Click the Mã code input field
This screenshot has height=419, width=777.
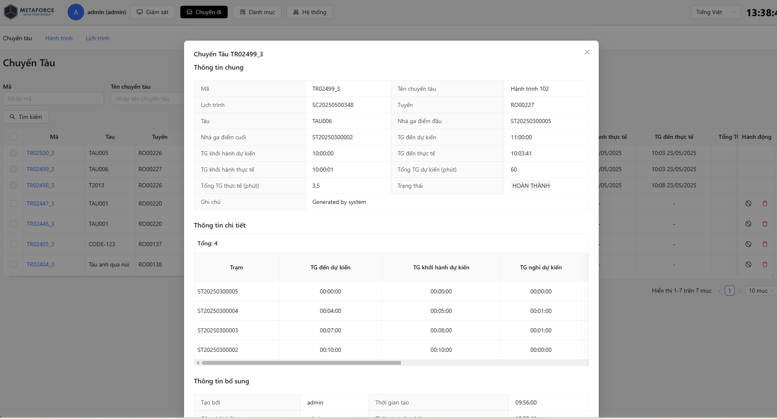[x=53, y=99]
